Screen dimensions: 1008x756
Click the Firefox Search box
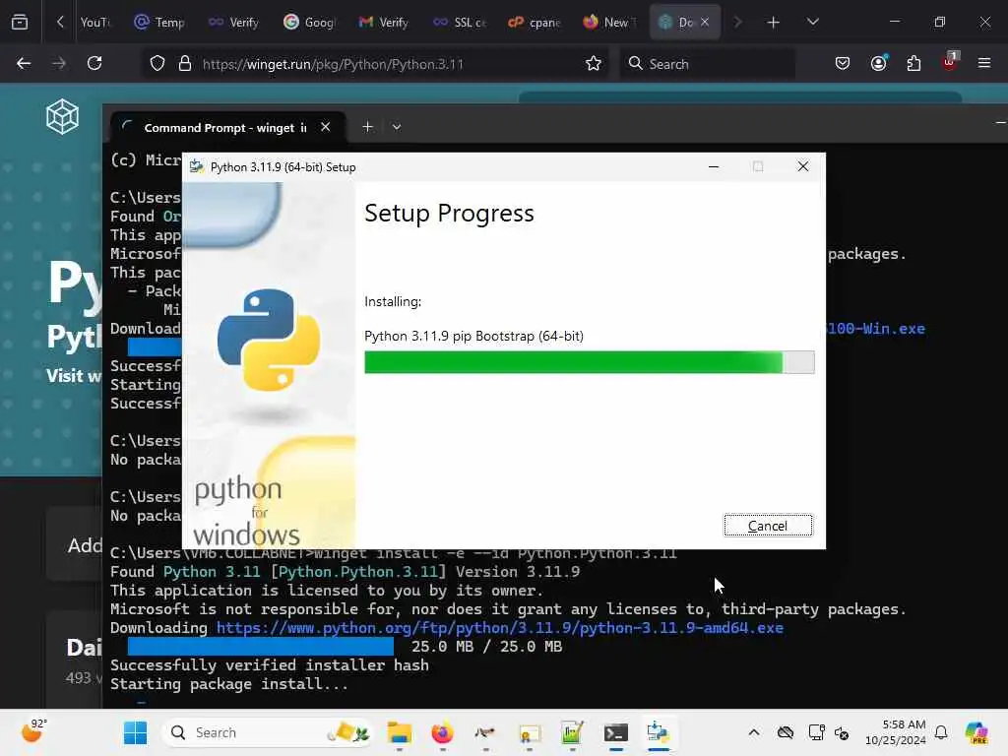pyautogui.click(x=707, y=64)
